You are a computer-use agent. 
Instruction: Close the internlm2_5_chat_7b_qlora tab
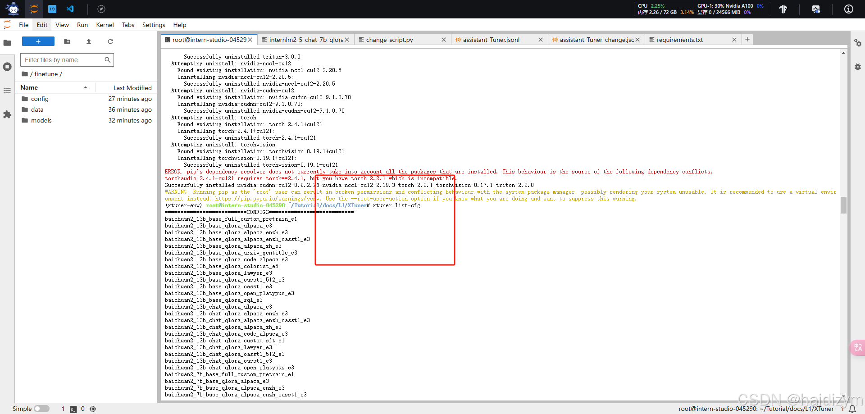[x=347, y=40]
